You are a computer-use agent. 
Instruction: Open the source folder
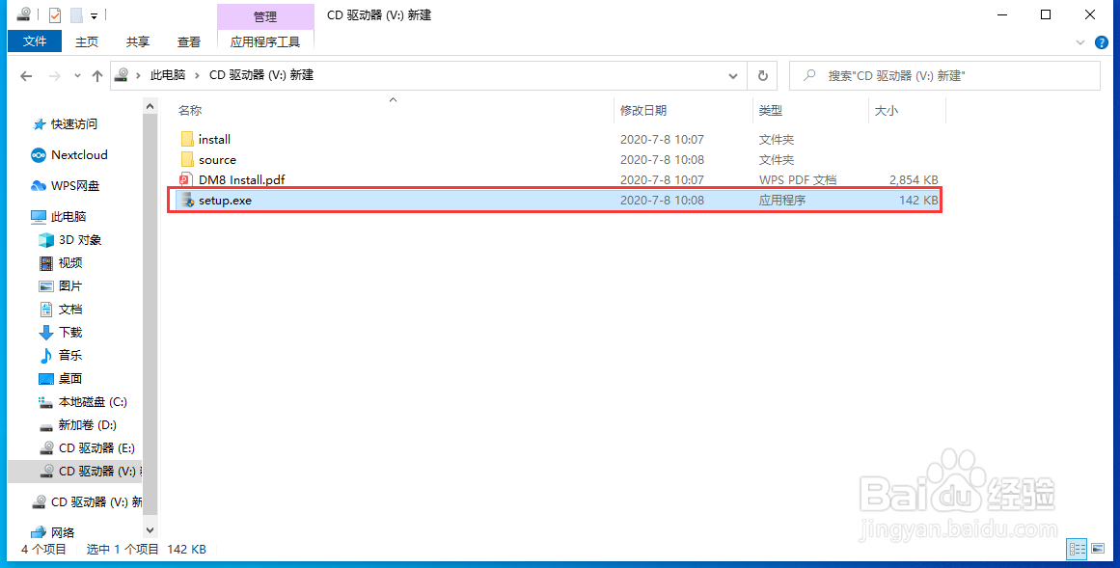214,159
